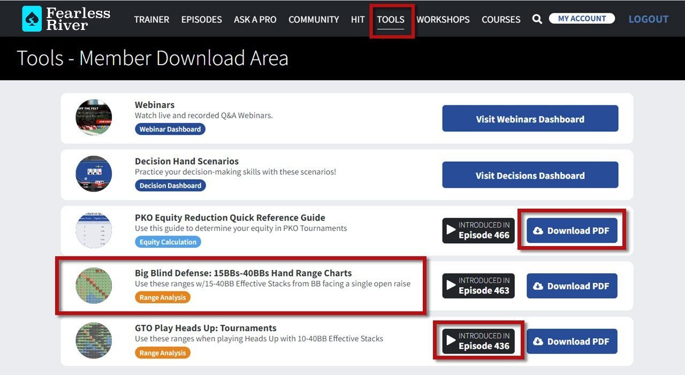Click the play icon on Episode 436 badge
This screenshot has height=375, width=685.
pyautogui.click(x=451, y=341)
